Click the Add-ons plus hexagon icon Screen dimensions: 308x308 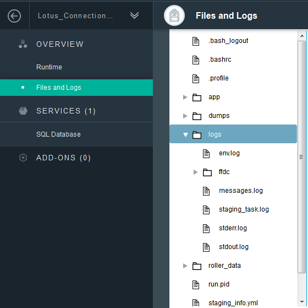tap(23, 158)
